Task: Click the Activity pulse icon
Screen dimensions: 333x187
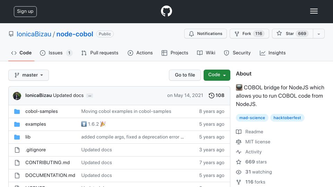Action: [239, 152]
